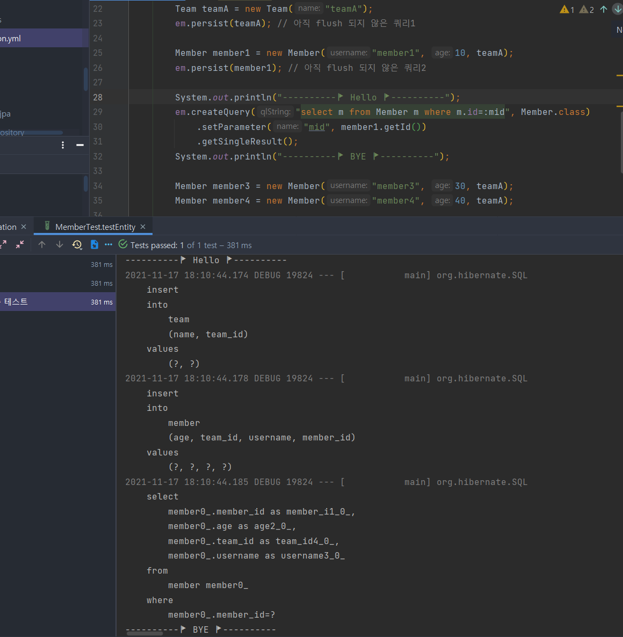Screen dimensions: 623x637
Task: Click '(age, team_id, username, member_id)' console line
Action: coord(262,438)
